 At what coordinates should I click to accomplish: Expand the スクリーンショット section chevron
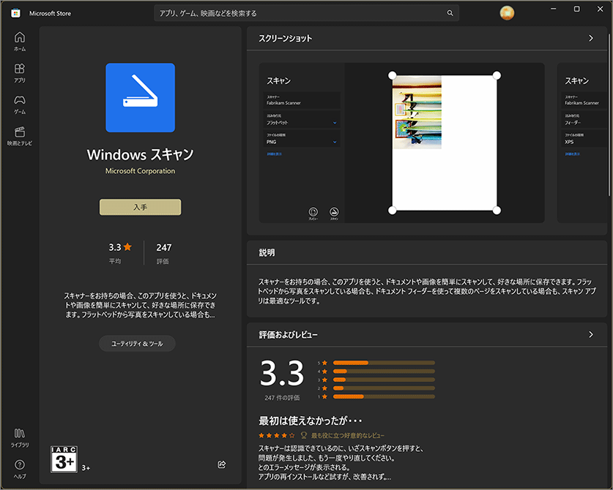pos(591,38)
